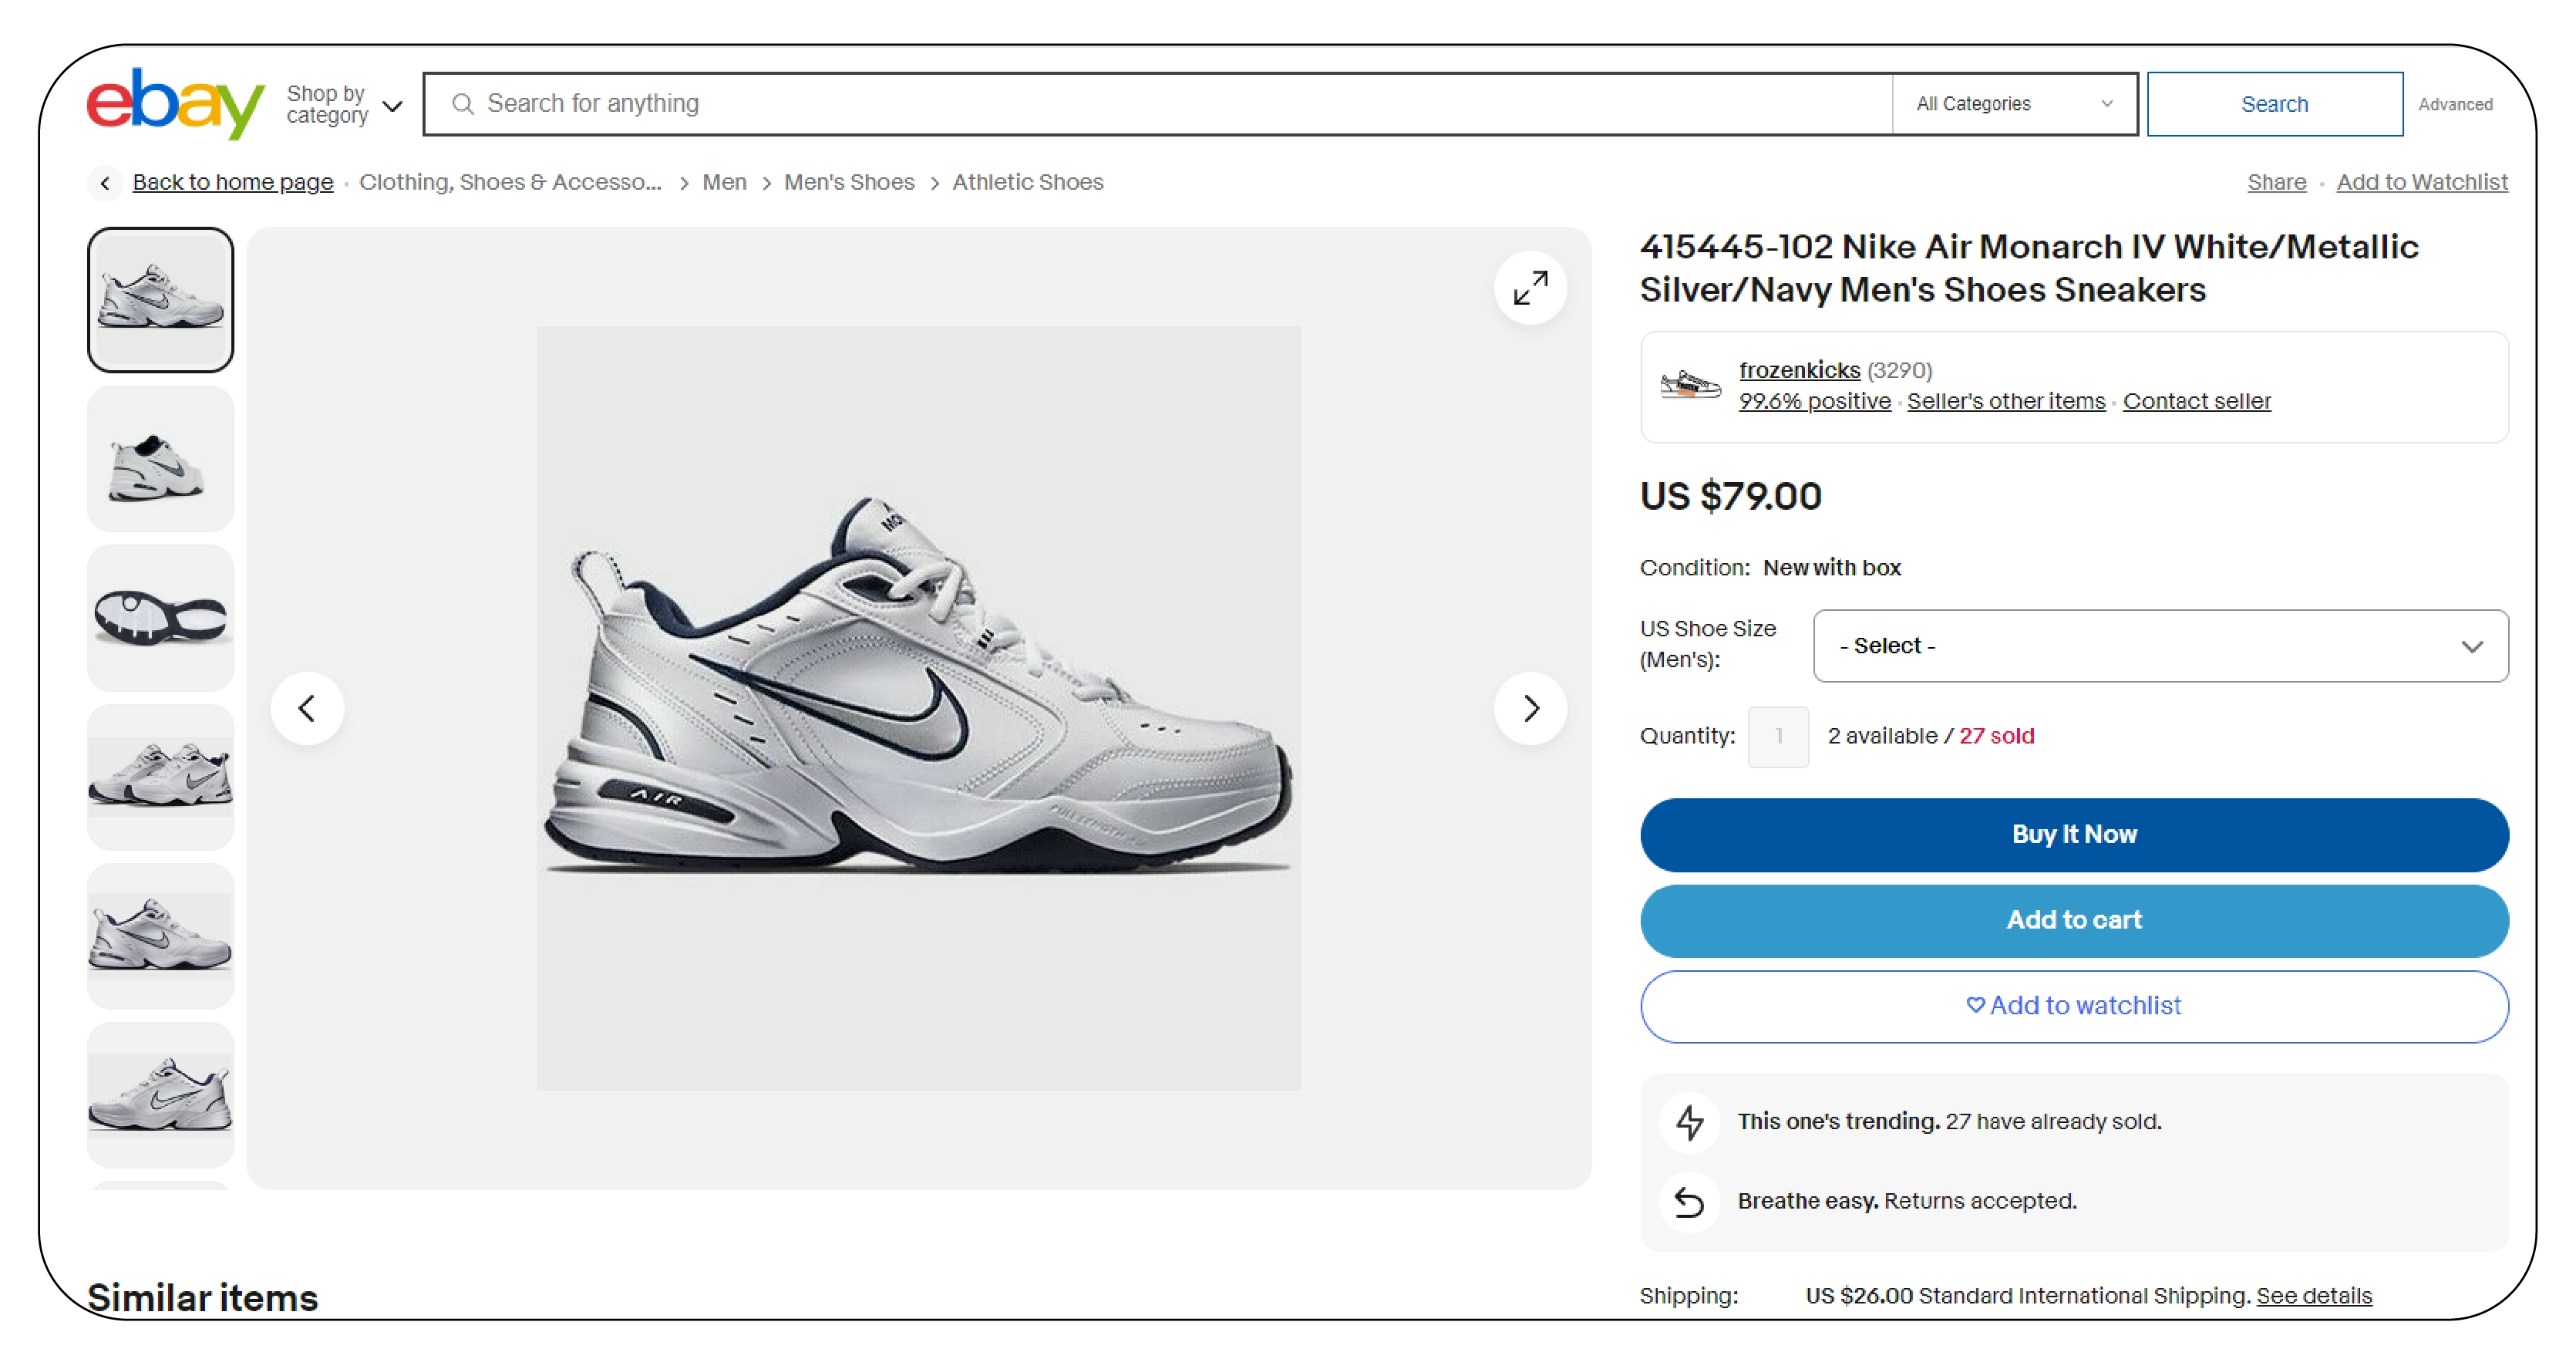Click the product title heading
The image size is (2576, 1359).
2029,268
